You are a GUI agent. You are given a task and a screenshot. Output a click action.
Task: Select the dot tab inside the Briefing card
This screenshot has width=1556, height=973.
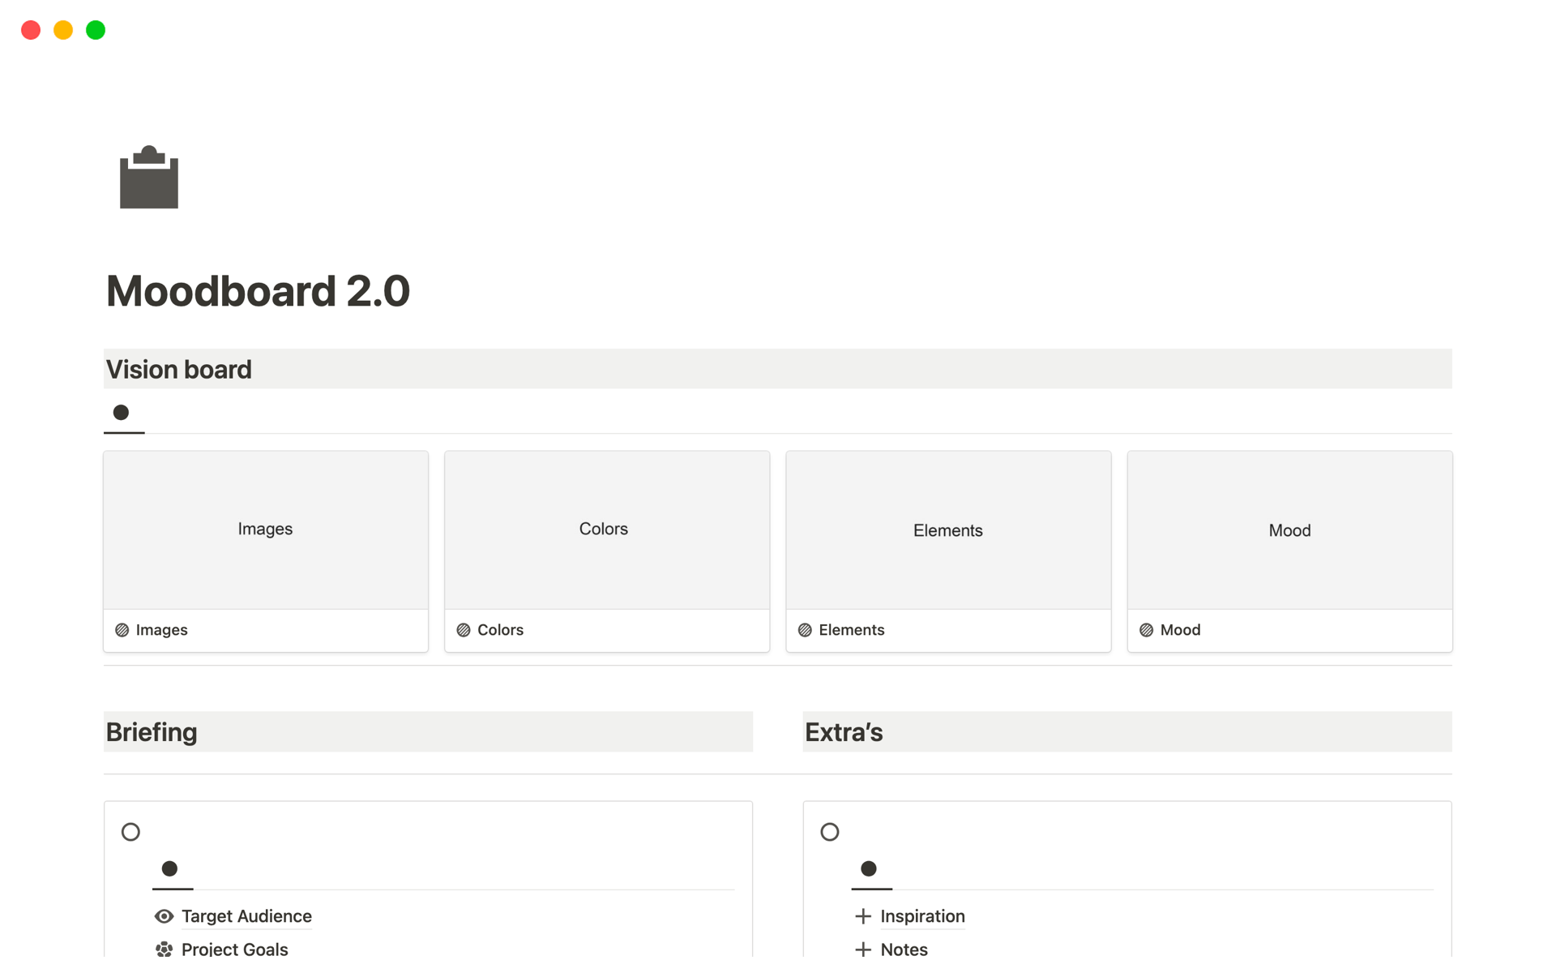pyautogui.click(x=171, y=869)
